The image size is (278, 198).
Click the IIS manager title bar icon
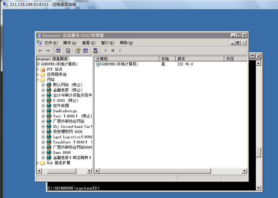39,35
